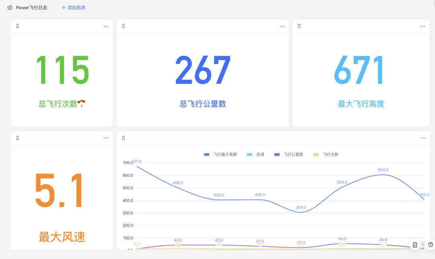Open more options on 总飞行次数 card
Screen dimensions: 435x259
(x=106, y=26)
